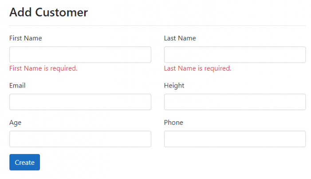Viewport: 311px width, 179px height.
Task: Focus the First Name input field
Action: [80, 55]
